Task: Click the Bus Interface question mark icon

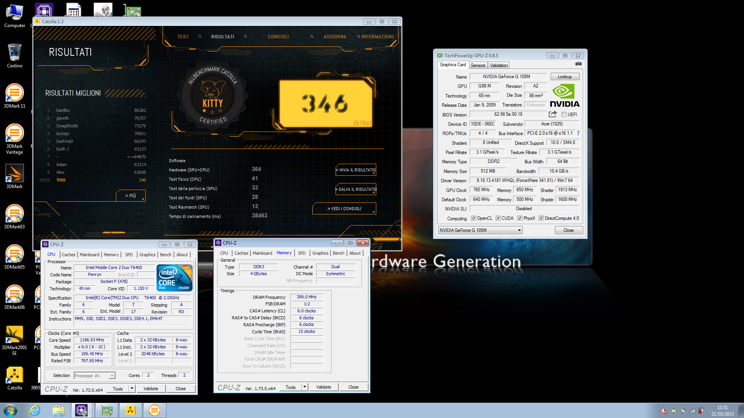Action: pos(578,133)
